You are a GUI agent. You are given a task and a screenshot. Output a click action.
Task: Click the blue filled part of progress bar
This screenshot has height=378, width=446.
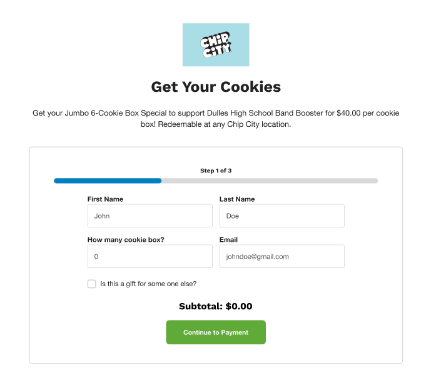[x=108, y=181]
